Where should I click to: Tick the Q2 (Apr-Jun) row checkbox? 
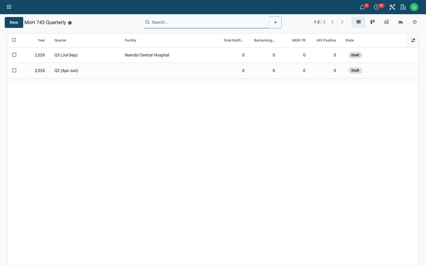click(x=14, y=70)
